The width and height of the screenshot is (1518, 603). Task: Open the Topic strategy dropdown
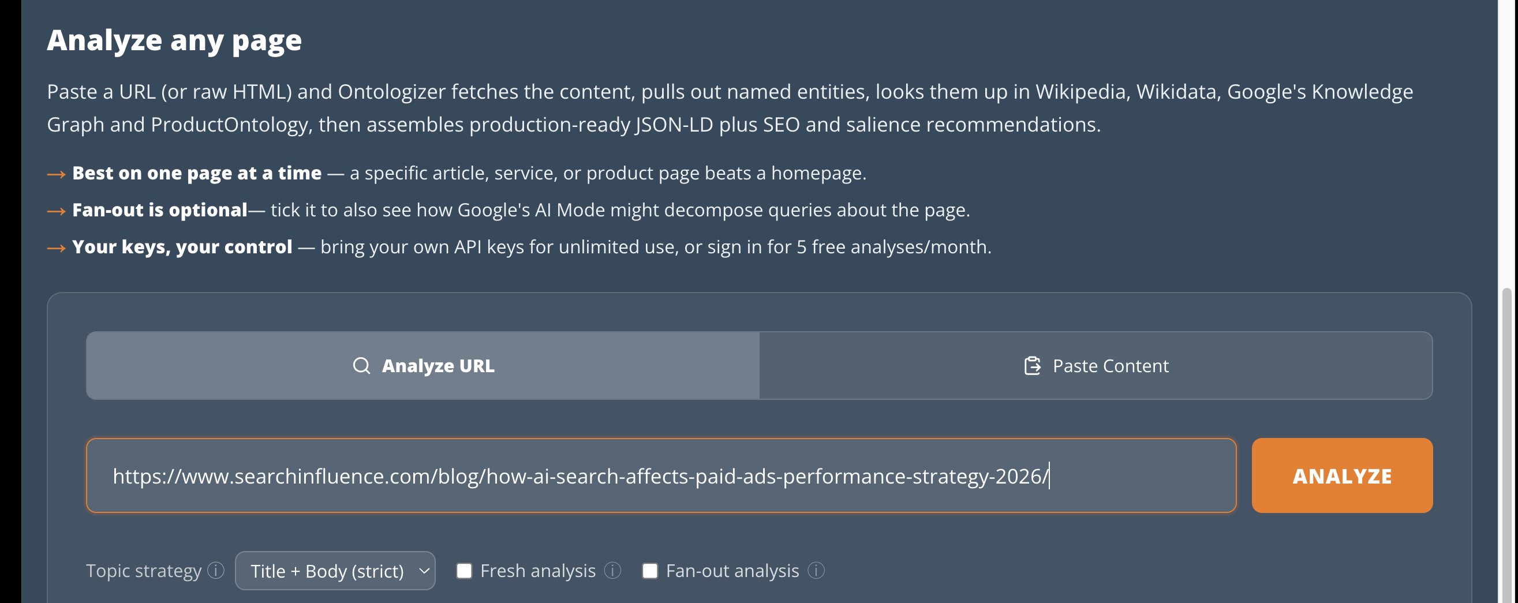(335, 571)
